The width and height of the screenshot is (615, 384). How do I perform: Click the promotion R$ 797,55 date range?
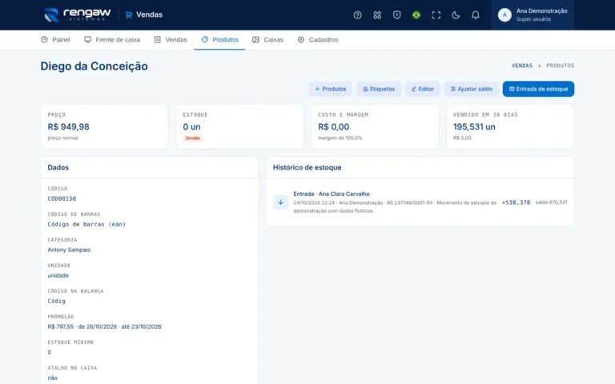(x=104, y=326)
